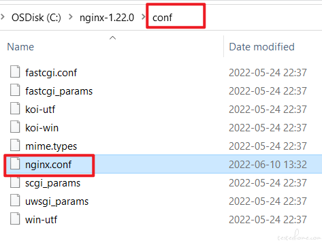Click the sort direction arrow above Name
Screen dimensions: 322x245
point(112,37)
